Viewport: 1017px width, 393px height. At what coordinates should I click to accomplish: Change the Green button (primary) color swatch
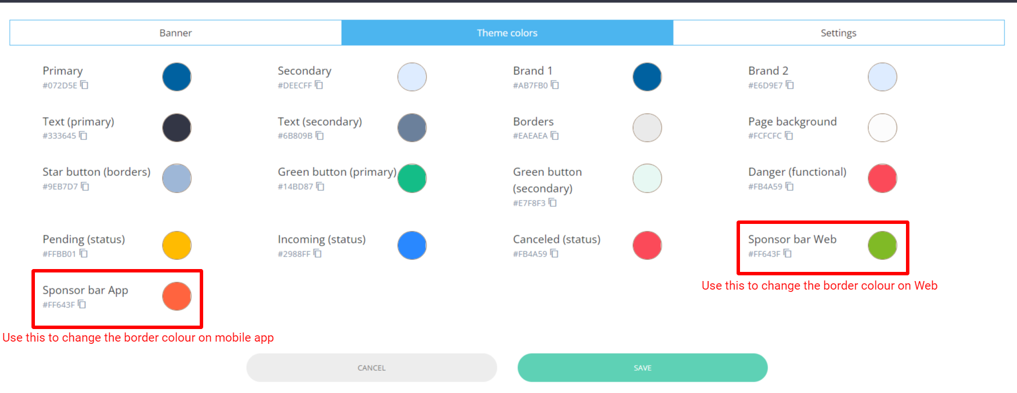[x=412, y=178]
